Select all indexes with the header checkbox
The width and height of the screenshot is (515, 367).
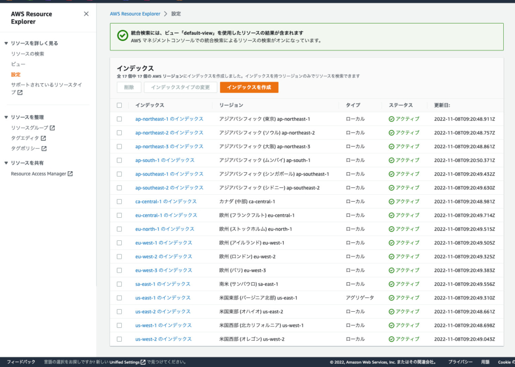click(x=119, y=105)
